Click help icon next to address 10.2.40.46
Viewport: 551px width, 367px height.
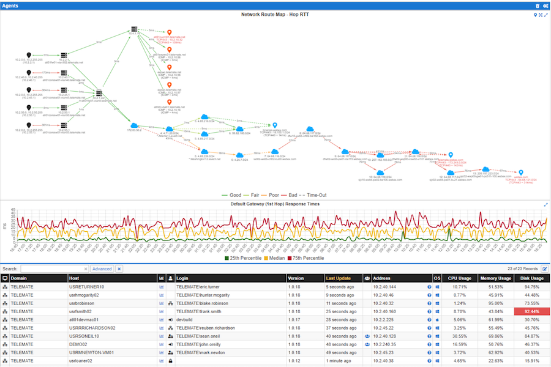point(429,295)
